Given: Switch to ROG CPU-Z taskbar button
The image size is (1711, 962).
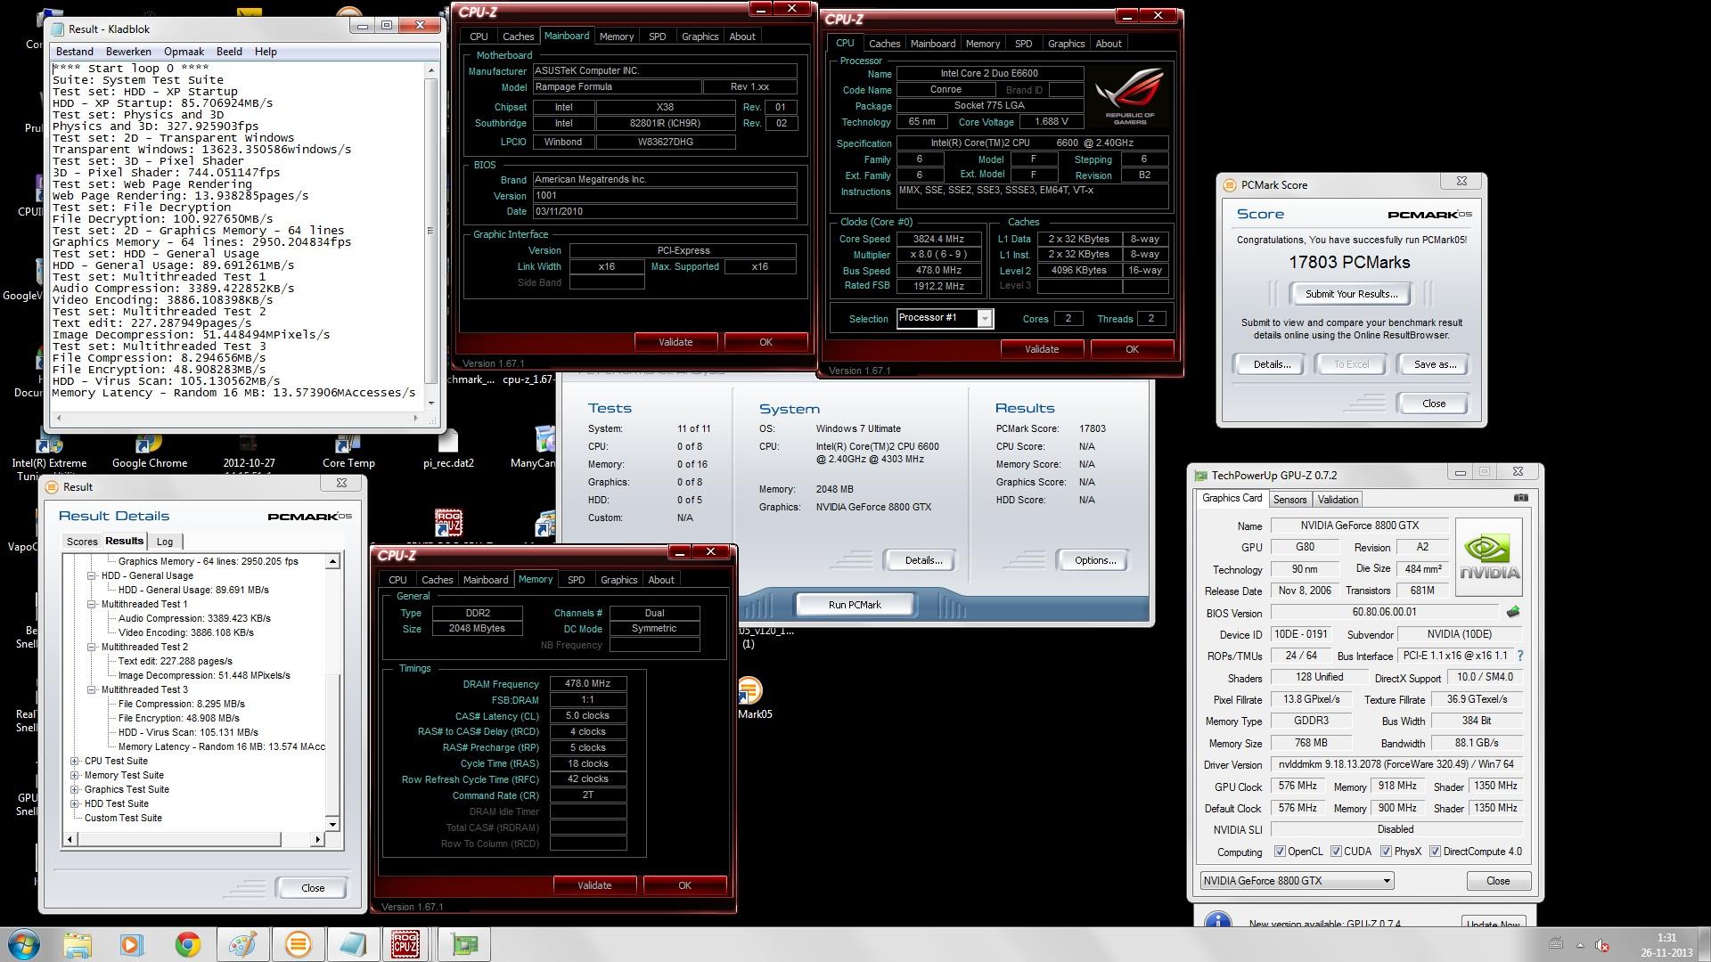Looking at the screenshot, I should pyautogui.click(x=406, y=944).
